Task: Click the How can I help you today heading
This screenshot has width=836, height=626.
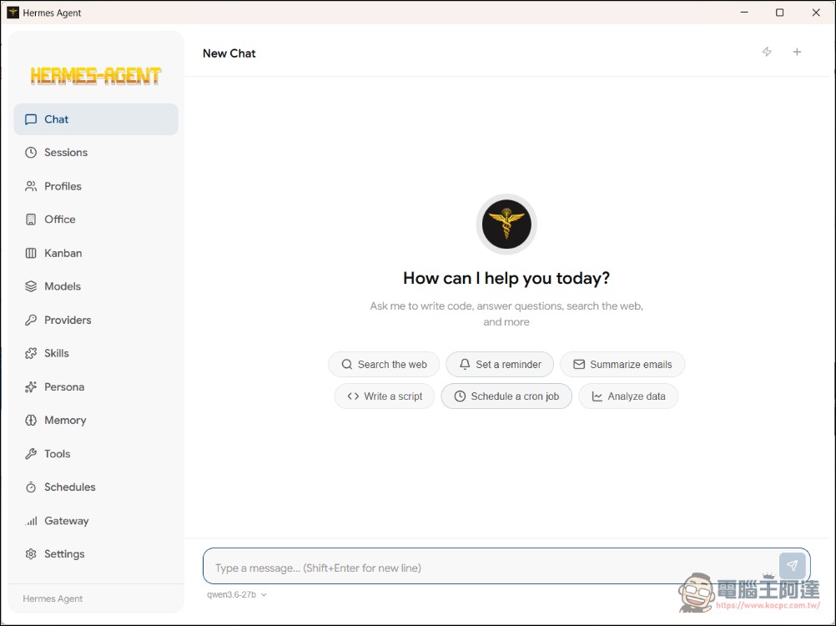Action: (x=506, y=278)
